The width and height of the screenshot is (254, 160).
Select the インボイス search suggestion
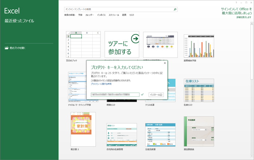(x=101, y=15)
